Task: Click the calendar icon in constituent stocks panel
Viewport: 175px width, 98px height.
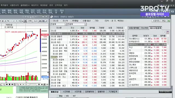Action: [x=168, y=32]
